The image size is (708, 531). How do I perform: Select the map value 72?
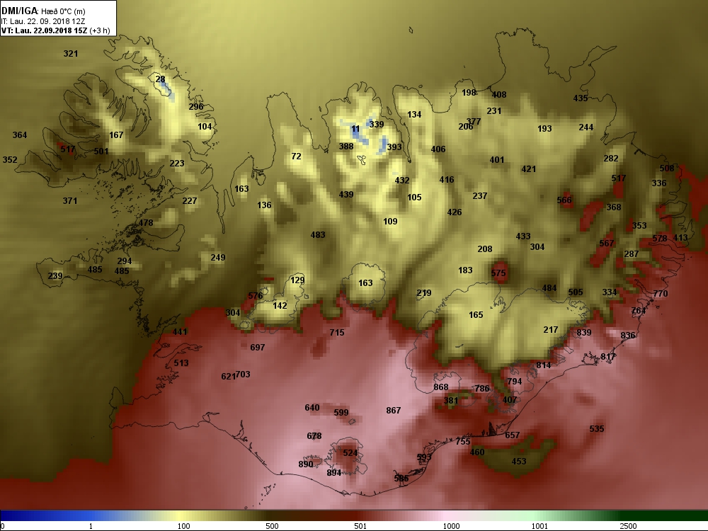point(296,156)
